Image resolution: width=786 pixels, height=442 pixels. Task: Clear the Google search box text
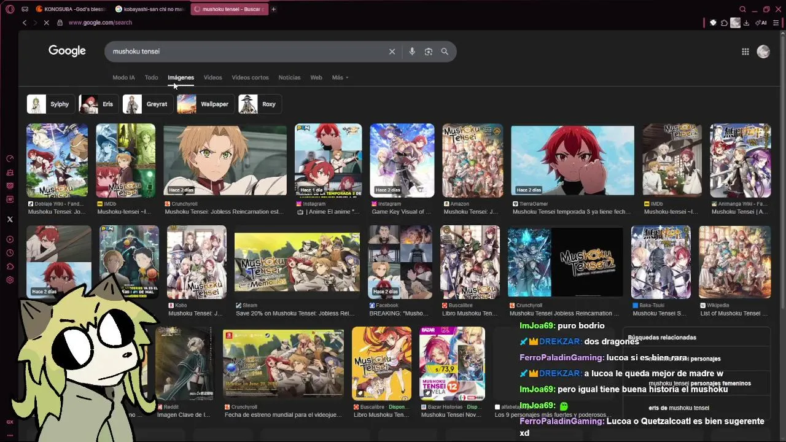pyautogui.click(x=392, y=52)
